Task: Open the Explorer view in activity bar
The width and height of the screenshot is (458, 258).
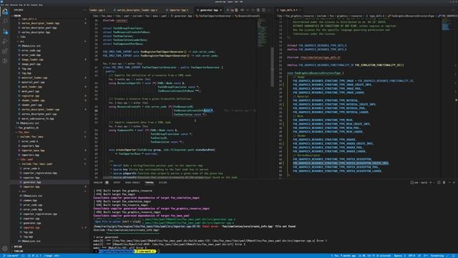Action: pos(5,11)
